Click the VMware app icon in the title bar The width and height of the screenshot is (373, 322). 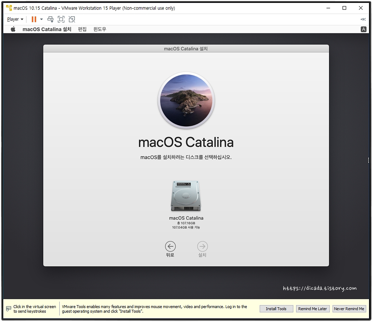[9, 8]
